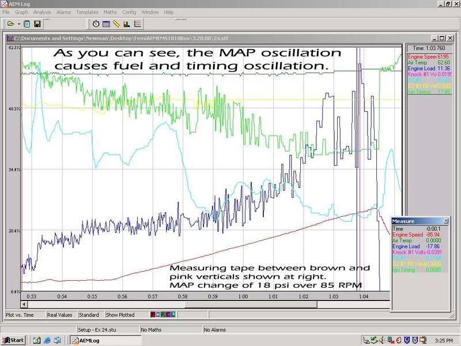Toggle the Plot vs. Time status mode
Viewport: 461px width, 346px height.
click(x=21, y=315)
